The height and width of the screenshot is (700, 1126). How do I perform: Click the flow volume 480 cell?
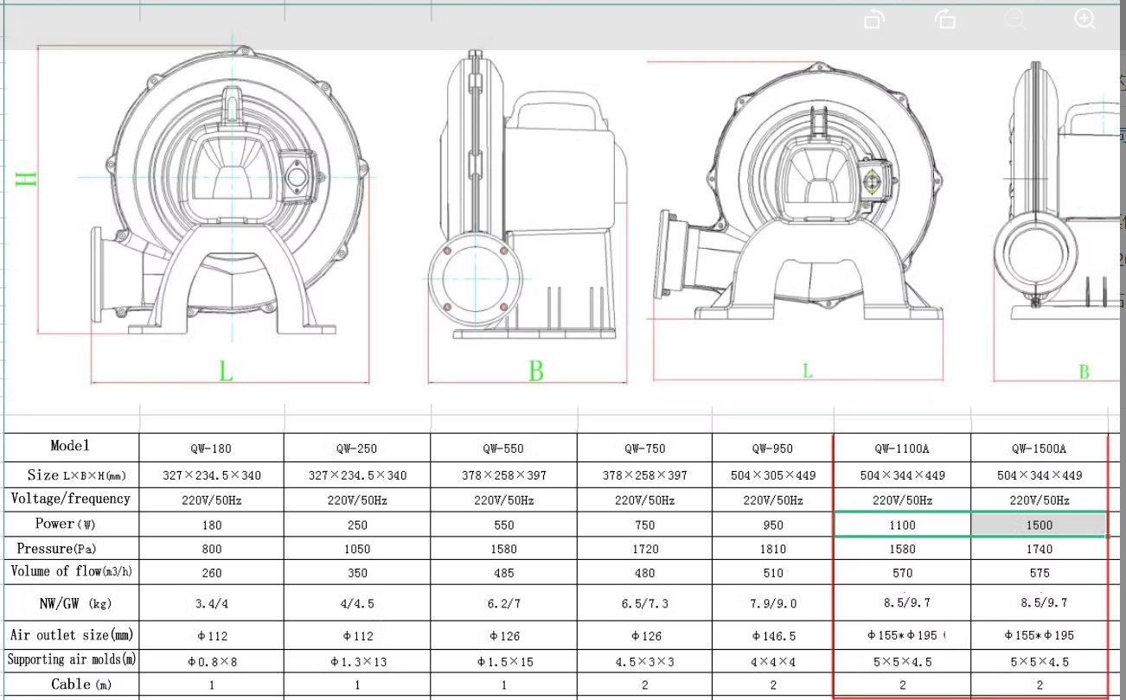coord(644,572)
